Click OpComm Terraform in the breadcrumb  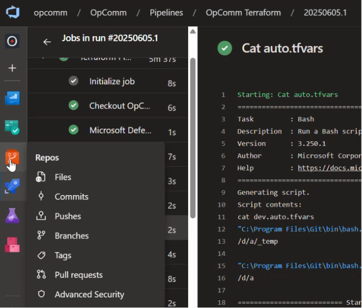pyautogui.click(x=243, y=12)
